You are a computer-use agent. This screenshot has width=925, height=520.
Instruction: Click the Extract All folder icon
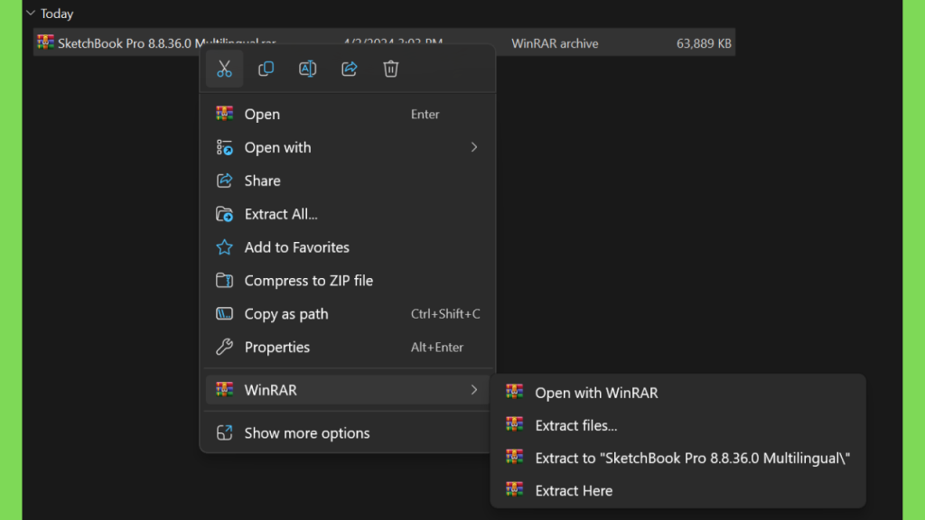point(224,214)
